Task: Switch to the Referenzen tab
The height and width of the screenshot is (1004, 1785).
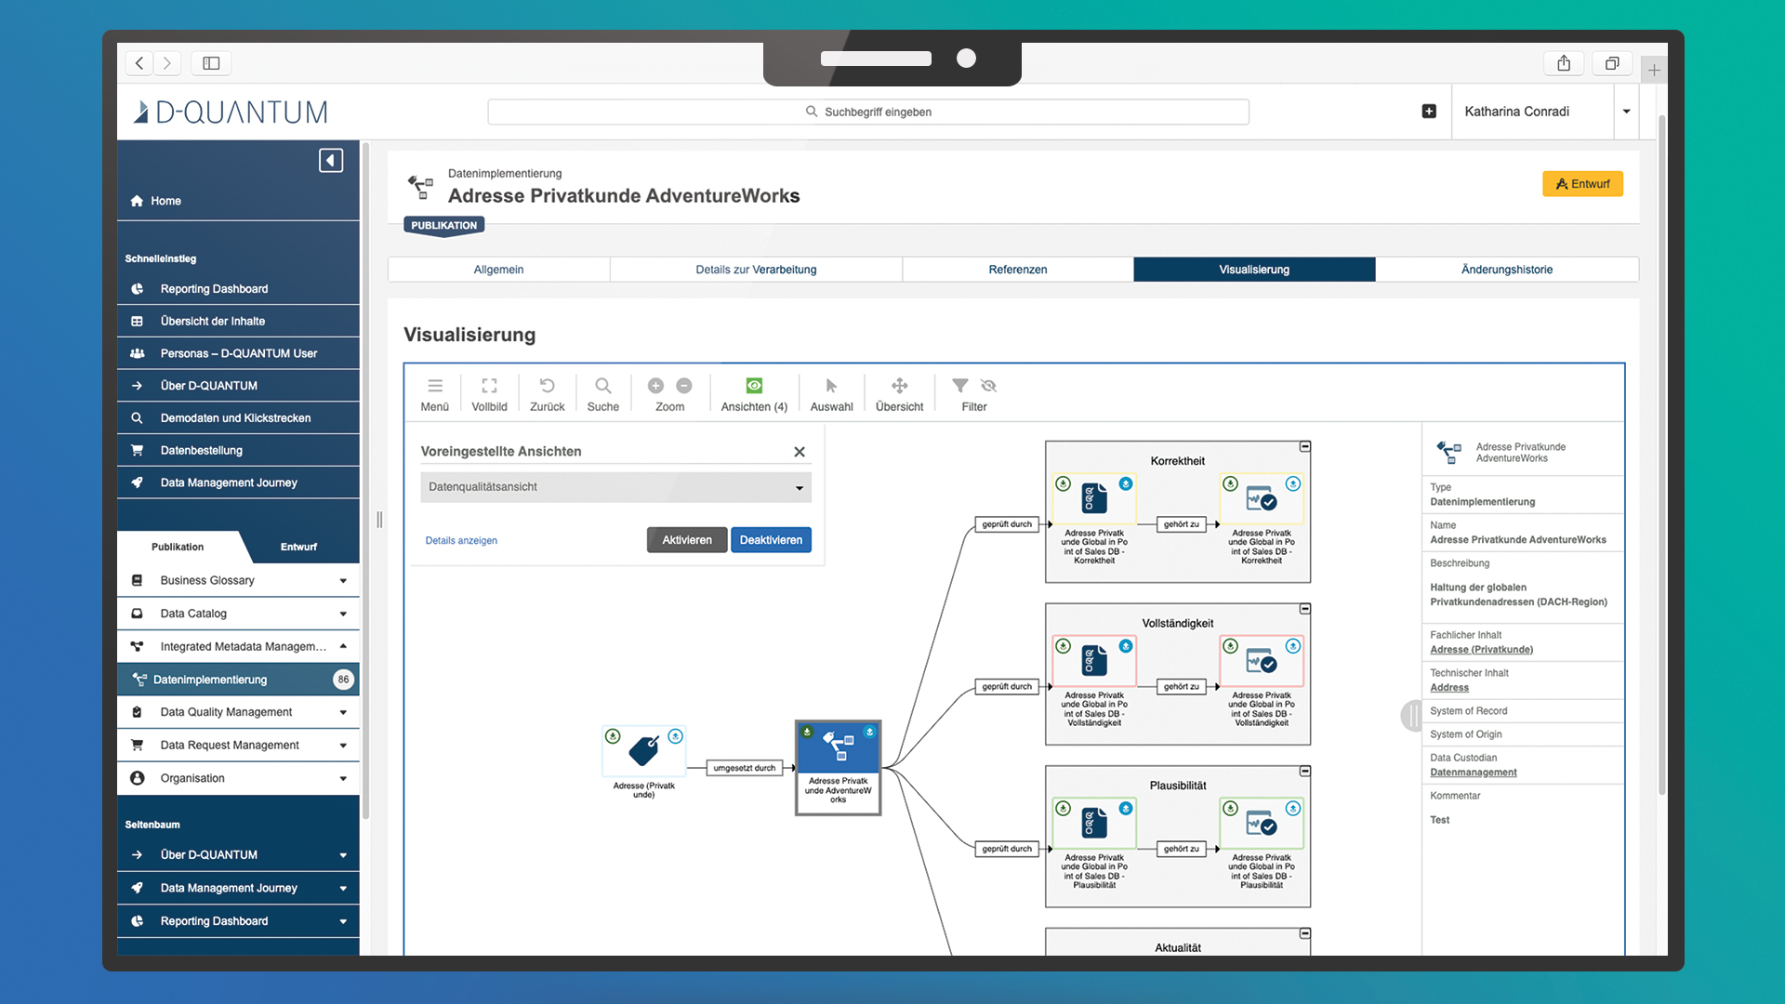Action: click(1017, 270)
